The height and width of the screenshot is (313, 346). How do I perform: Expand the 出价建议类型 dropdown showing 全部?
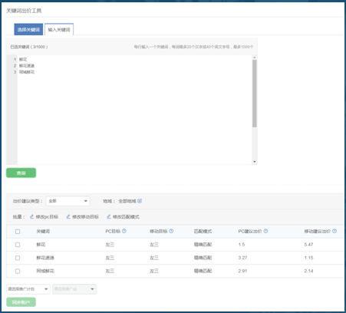[x=68, y=201]
